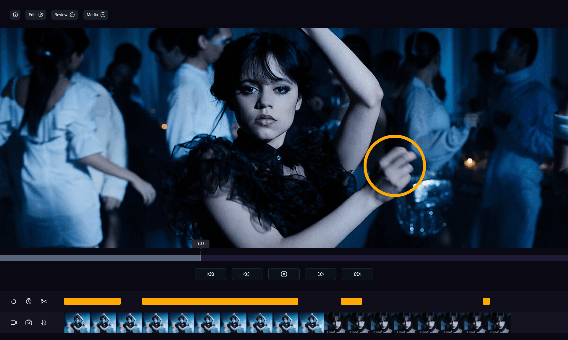This screenshot has width=568, height=340.
Task: Take a snapshot with camera icon
Action: click(29, 323)
